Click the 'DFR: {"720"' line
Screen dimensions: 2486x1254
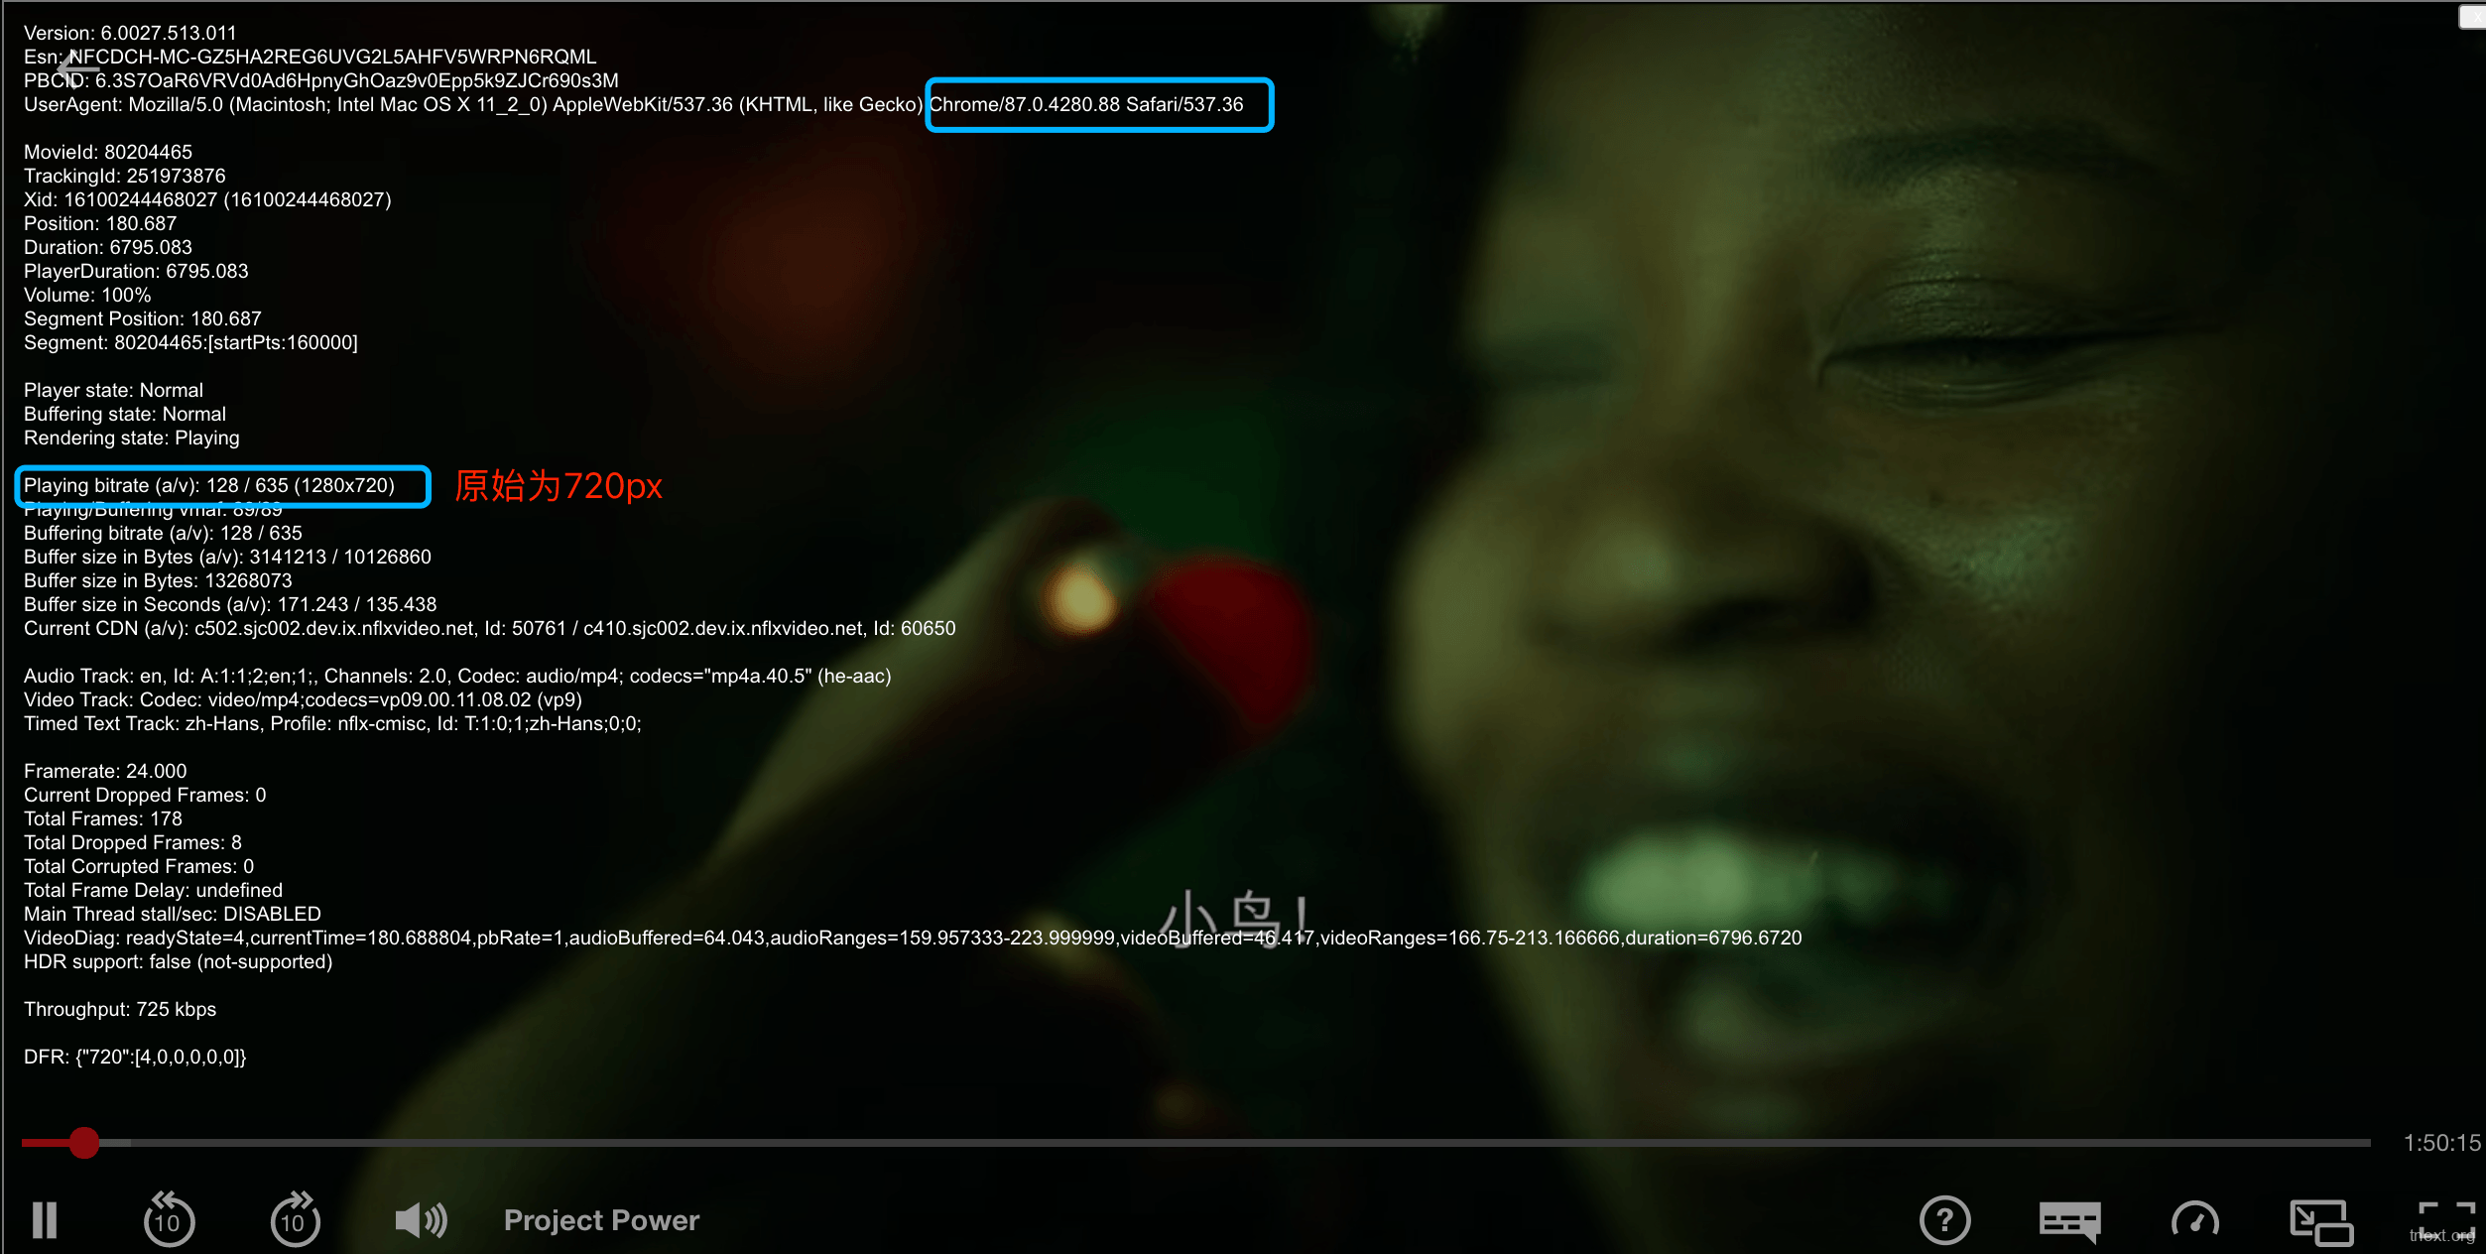pyautogui.click(x=135, y=1057)
